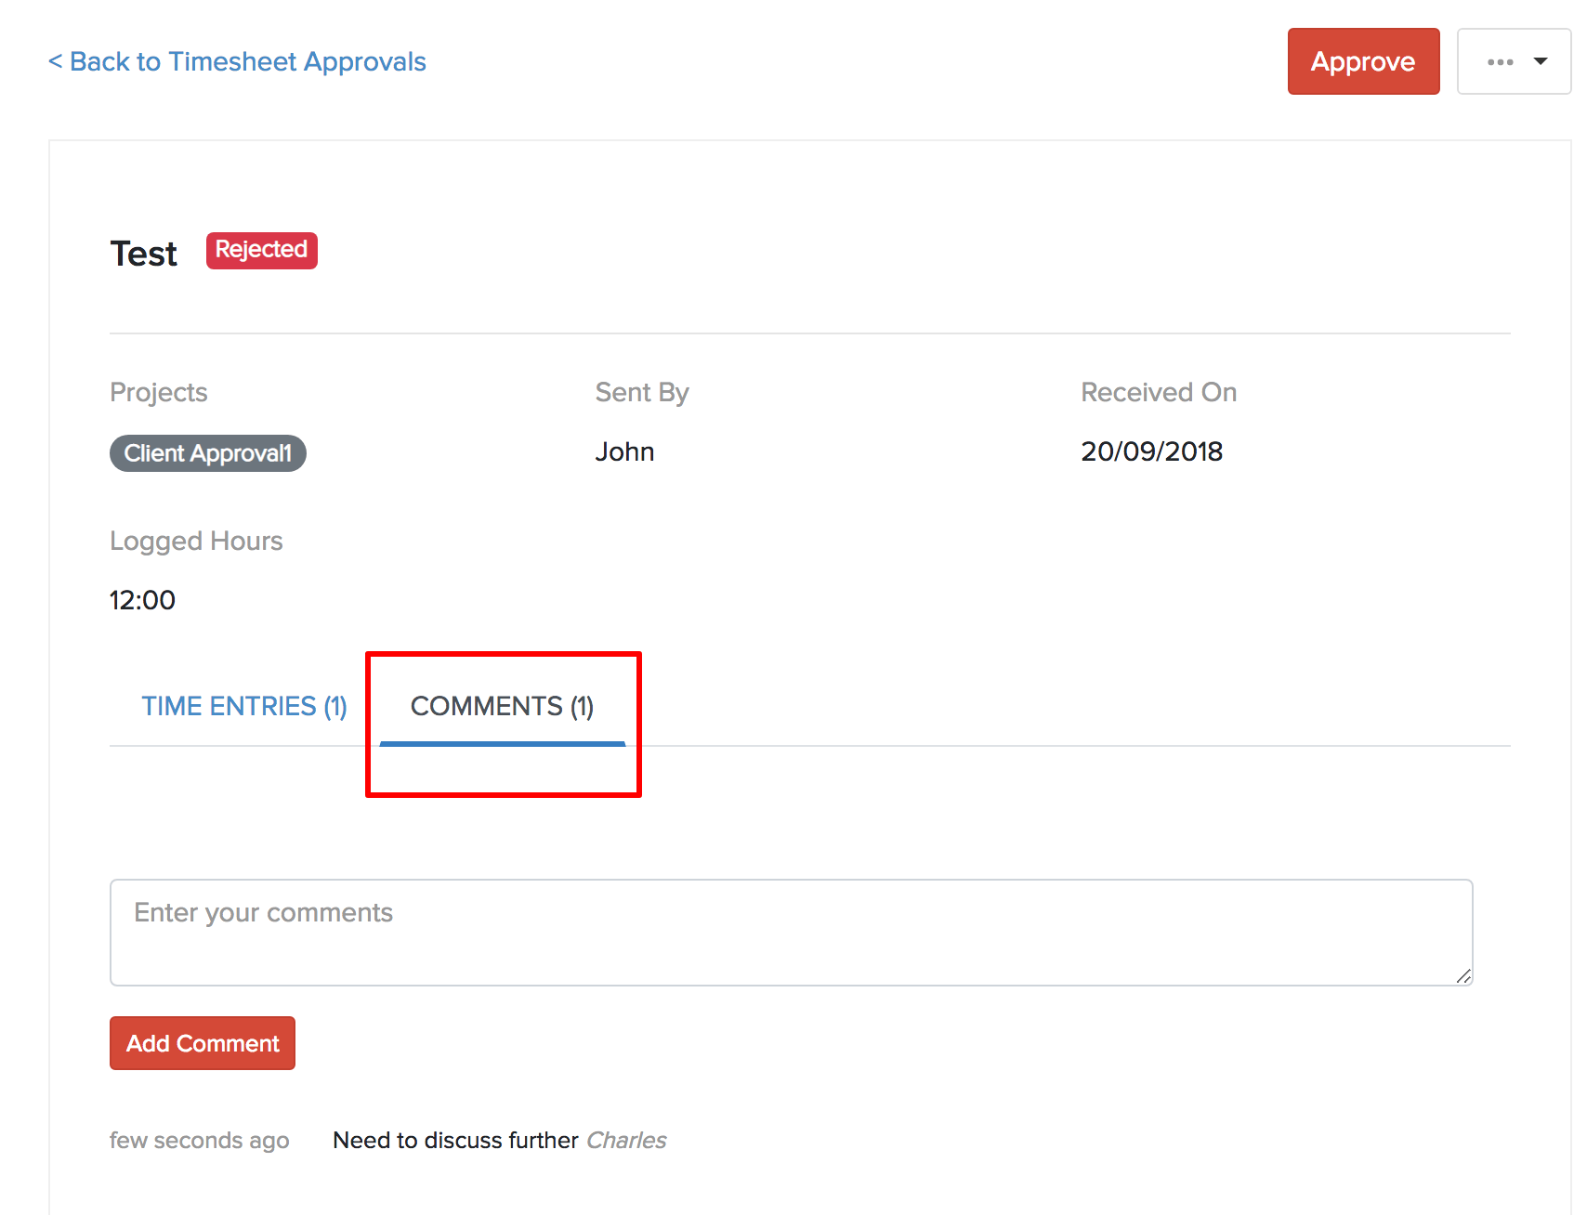The image size is (1587, 1215).
Task: Click the Logged Hours label
Action: click(x=196, y=541)
